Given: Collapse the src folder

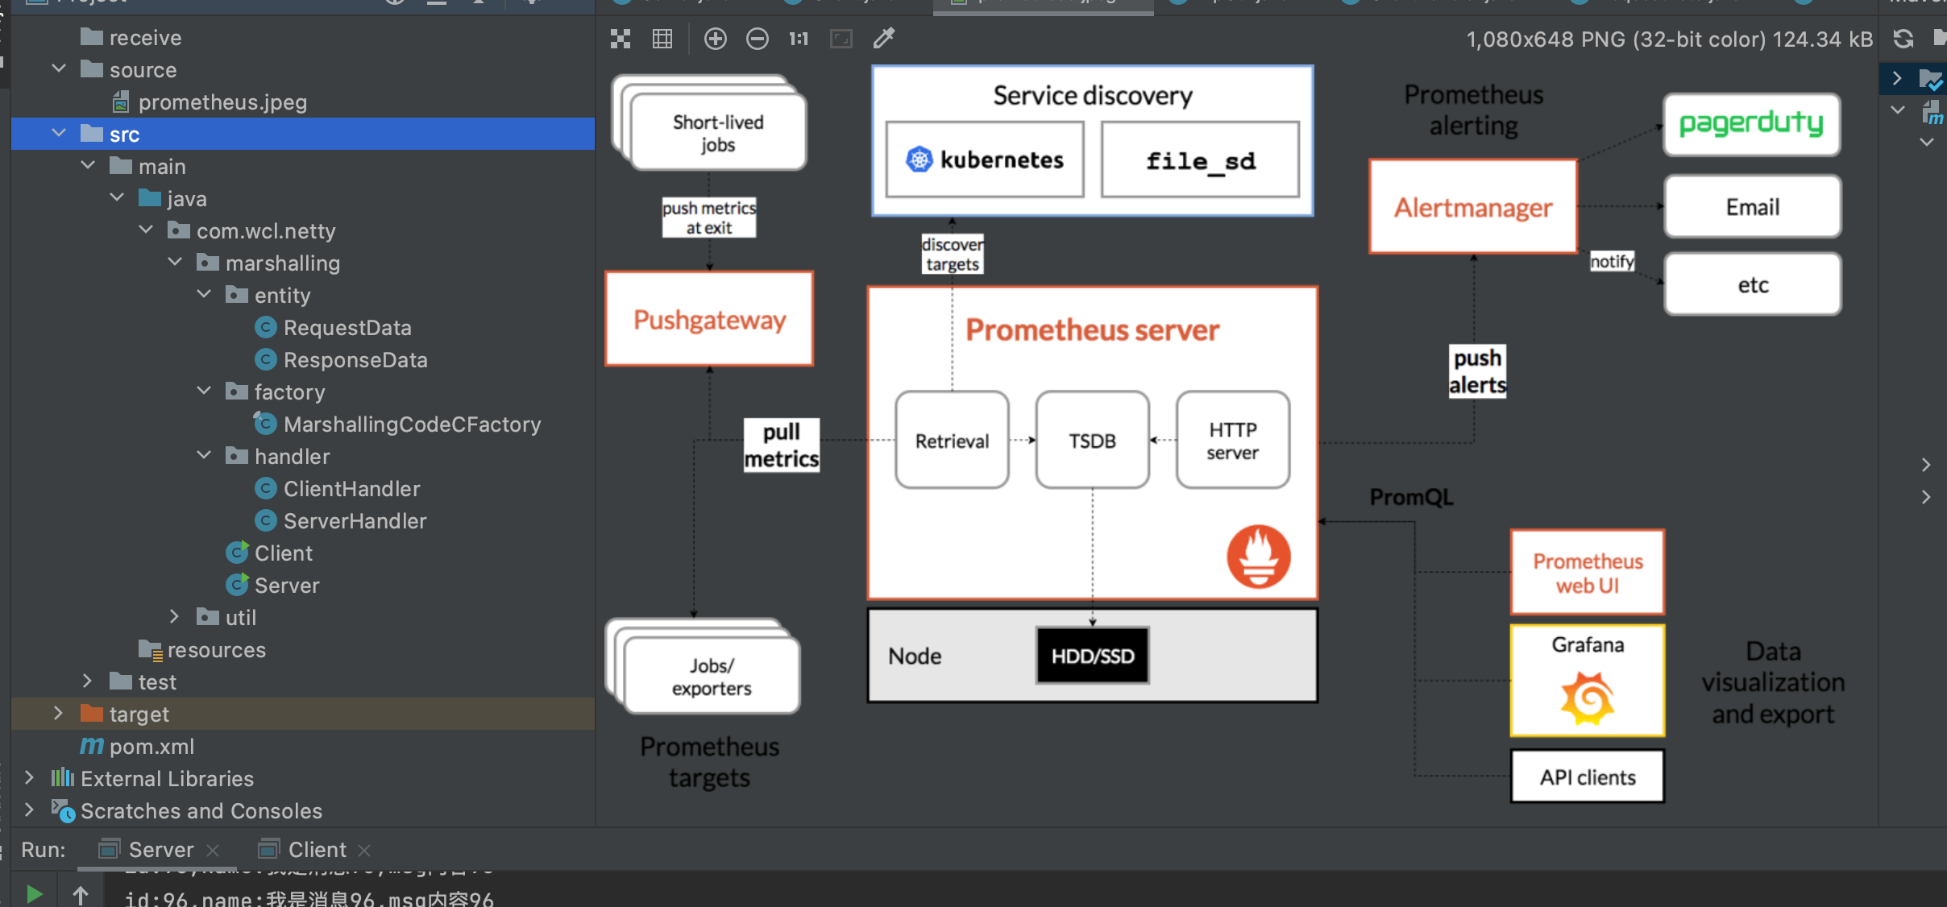Looking at the screenshot, I should click(59, 134).
